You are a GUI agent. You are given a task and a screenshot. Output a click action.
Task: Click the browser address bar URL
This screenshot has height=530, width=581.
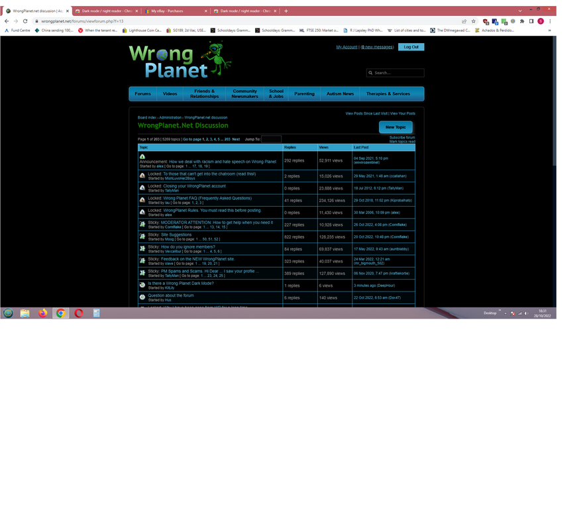[x=82, y=21]
